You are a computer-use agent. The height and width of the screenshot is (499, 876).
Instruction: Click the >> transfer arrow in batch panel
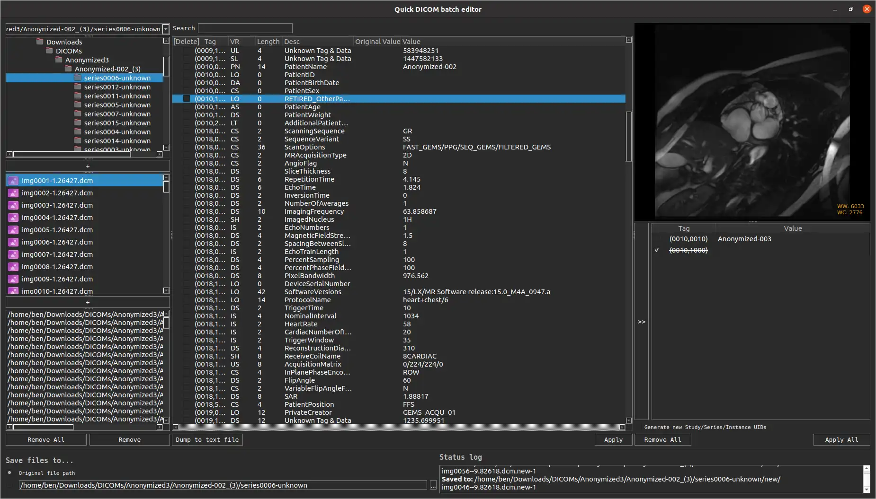641,322
